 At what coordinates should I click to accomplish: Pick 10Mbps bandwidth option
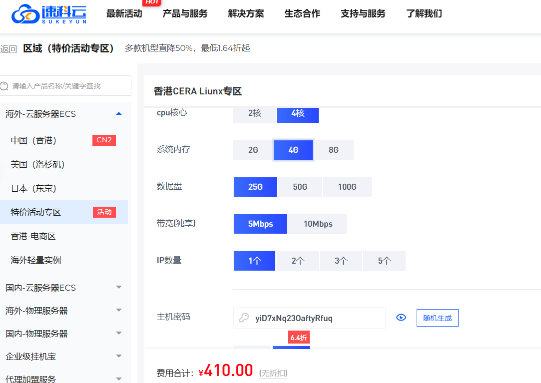(318, 224)
